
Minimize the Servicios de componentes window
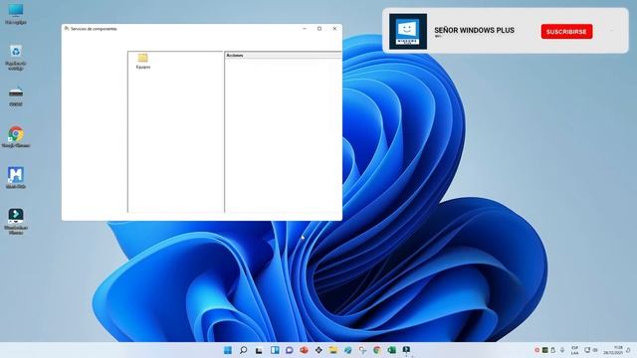(x=305, y=29)
